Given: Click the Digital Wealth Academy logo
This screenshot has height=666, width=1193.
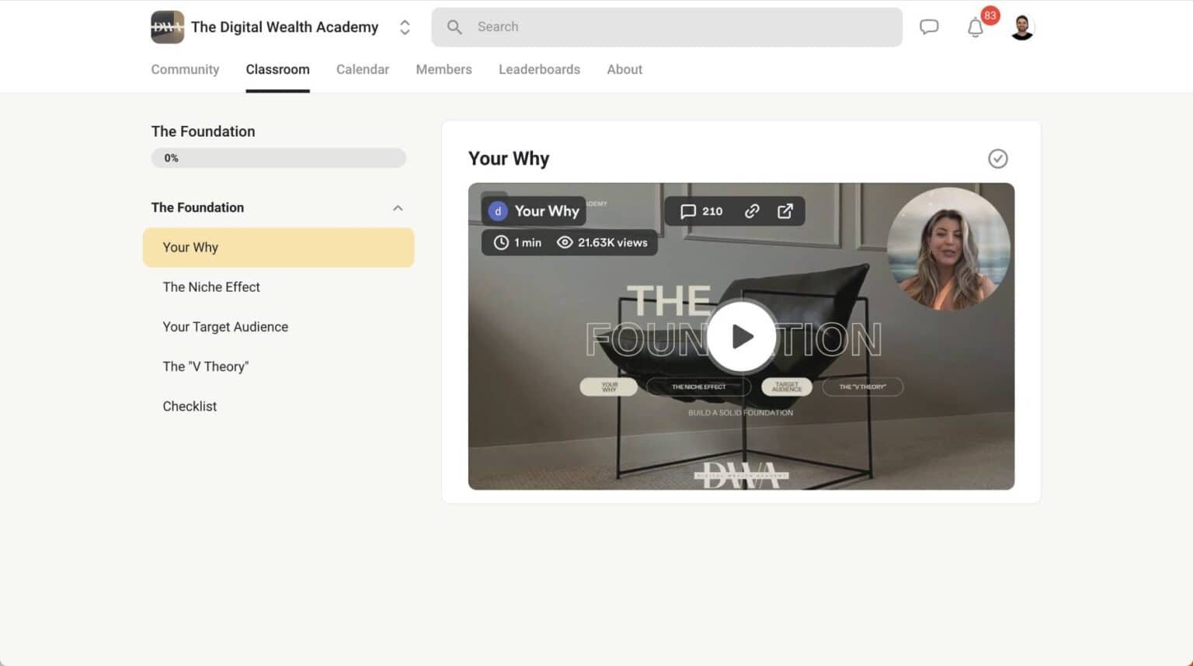Looking at the screenshot, I should point(167,26).
